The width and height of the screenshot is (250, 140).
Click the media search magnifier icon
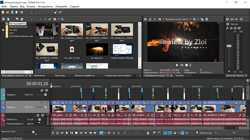(62, 19)
